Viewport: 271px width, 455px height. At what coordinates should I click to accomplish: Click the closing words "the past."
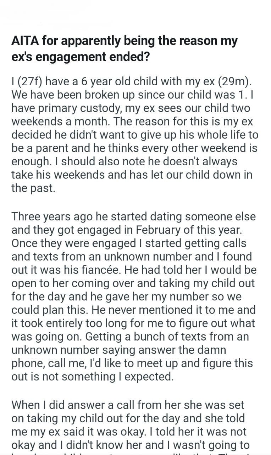click(33, 188)
